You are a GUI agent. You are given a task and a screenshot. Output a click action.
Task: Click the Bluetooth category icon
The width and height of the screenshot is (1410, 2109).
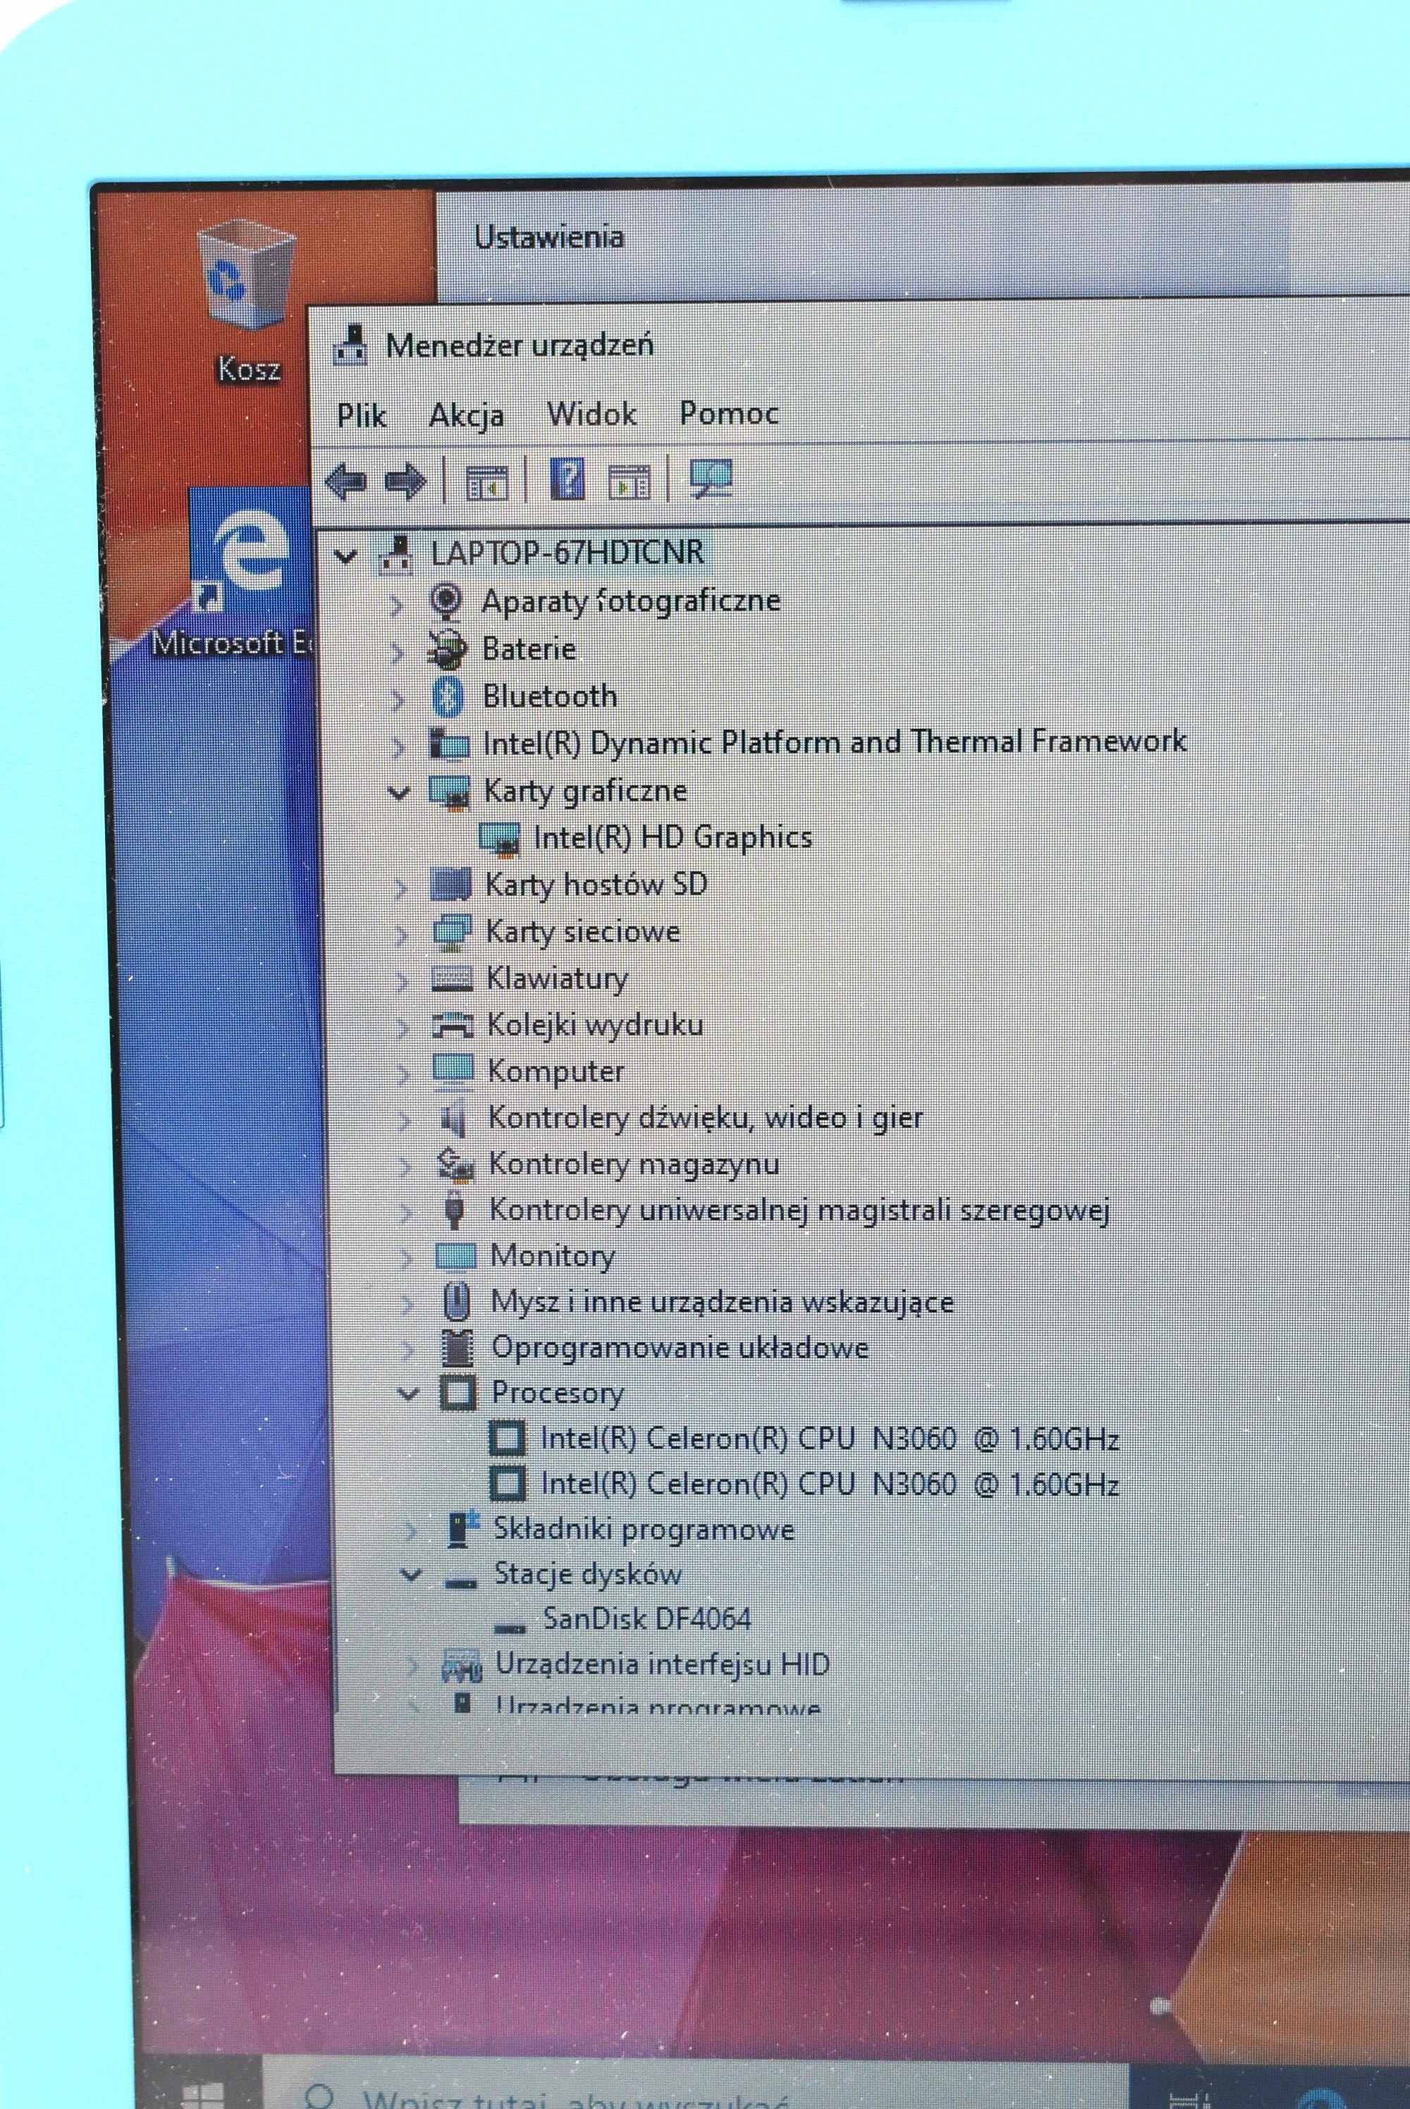[x=448, y=696]
